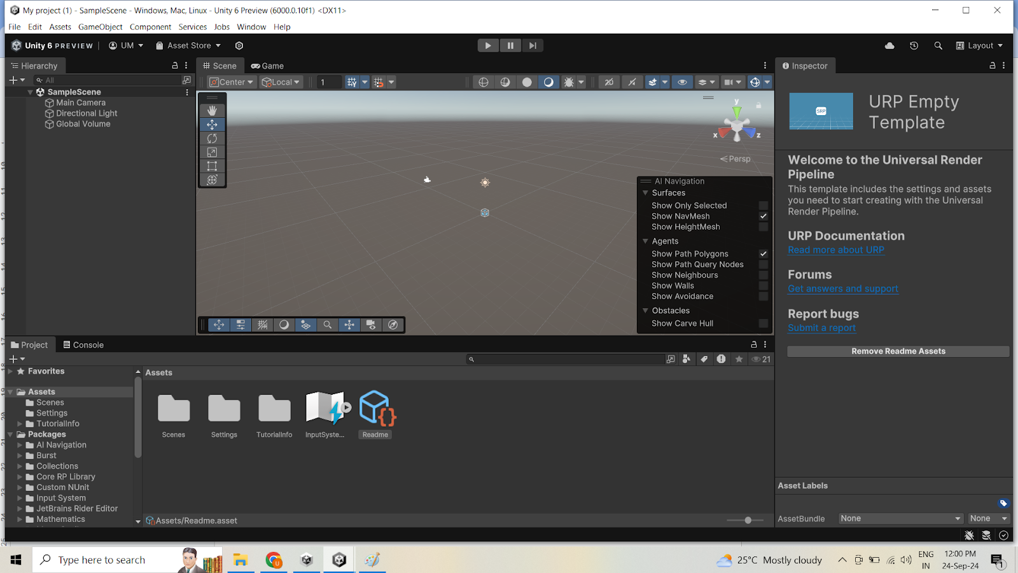Enable Show Walls checkbox
This screenshot has height=573, width=1018.
point(763,286)
